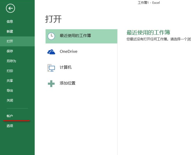Image resolution: width=191 pixels, height=155 pixels.
Task: Click the computer (计算机) monitor icon
Action: pyautogui.click(x=51, y=68)
